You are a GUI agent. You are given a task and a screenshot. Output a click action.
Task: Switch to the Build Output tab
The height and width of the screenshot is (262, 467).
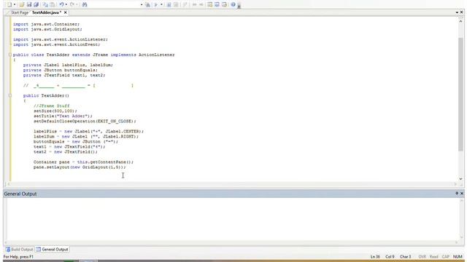point(19,249)
